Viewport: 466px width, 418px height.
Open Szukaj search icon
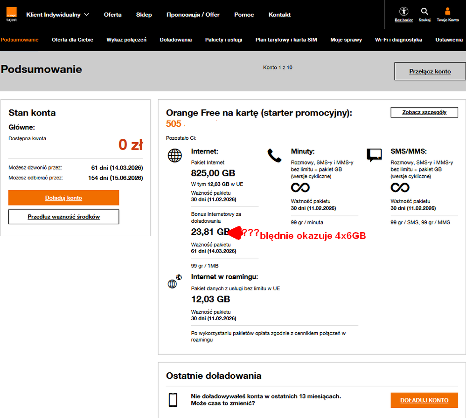[424, 12]
